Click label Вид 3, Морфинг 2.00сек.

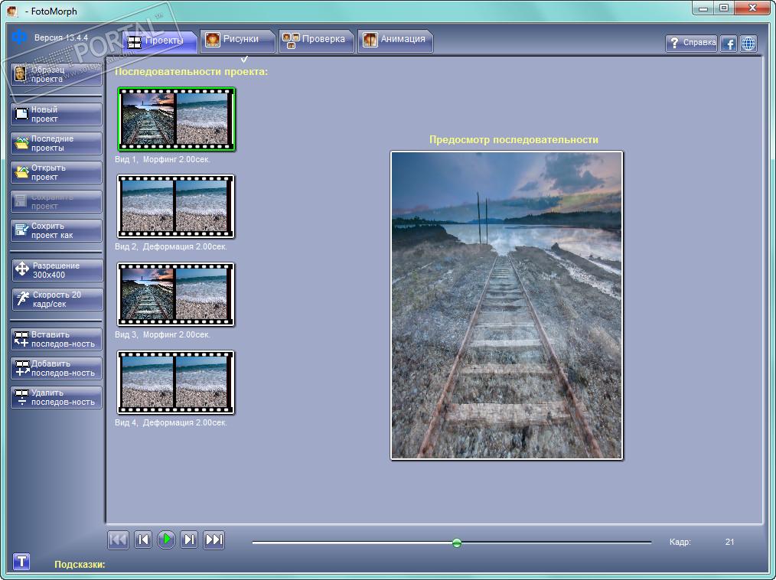pos(162,334)
